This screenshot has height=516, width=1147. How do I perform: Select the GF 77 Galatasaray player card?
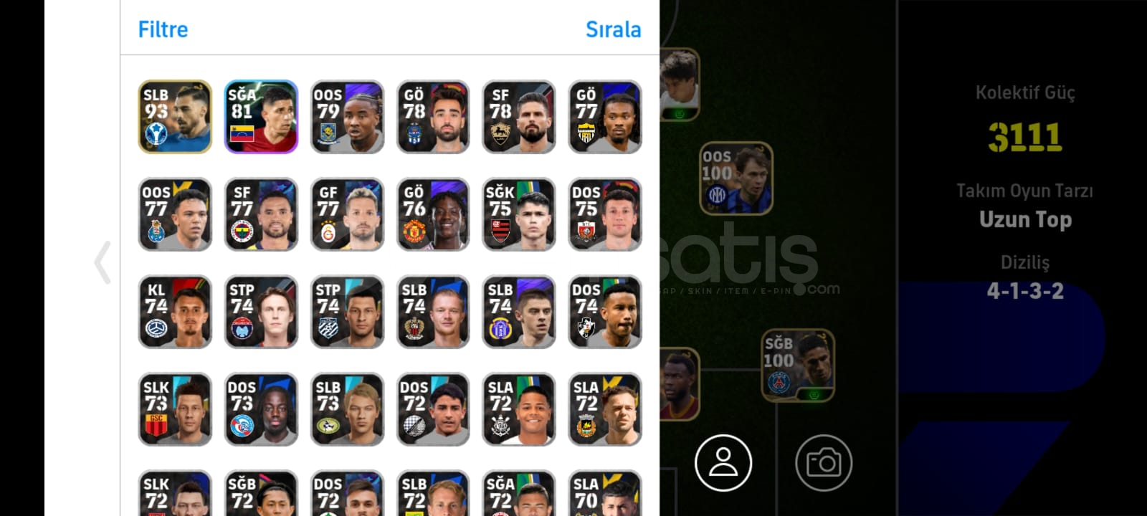click(x=347, y=214)
